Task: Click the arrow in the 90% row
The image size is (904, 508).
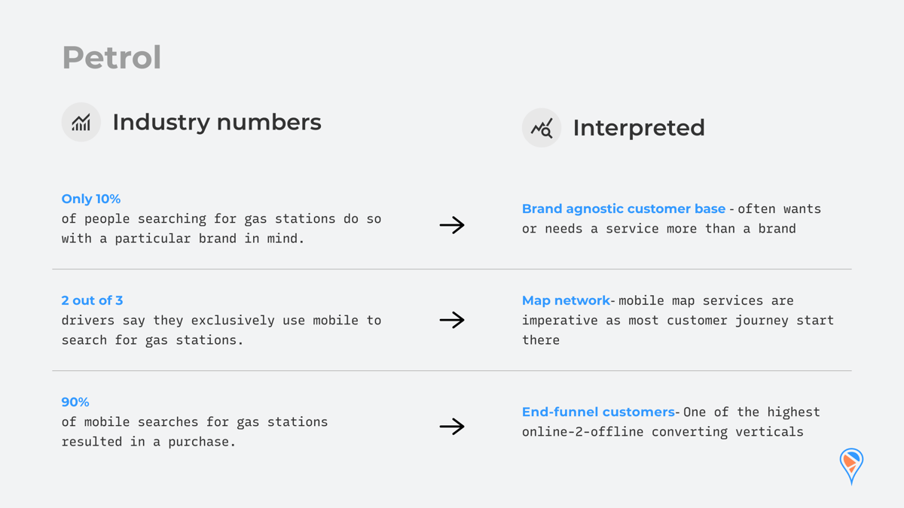Action: [452, 427]
